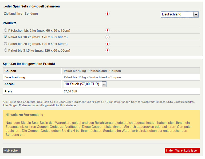The height and width of the screenshot is (159, 205).
Task: Click In den Warenkorb legen button
Action: point(182,150)
